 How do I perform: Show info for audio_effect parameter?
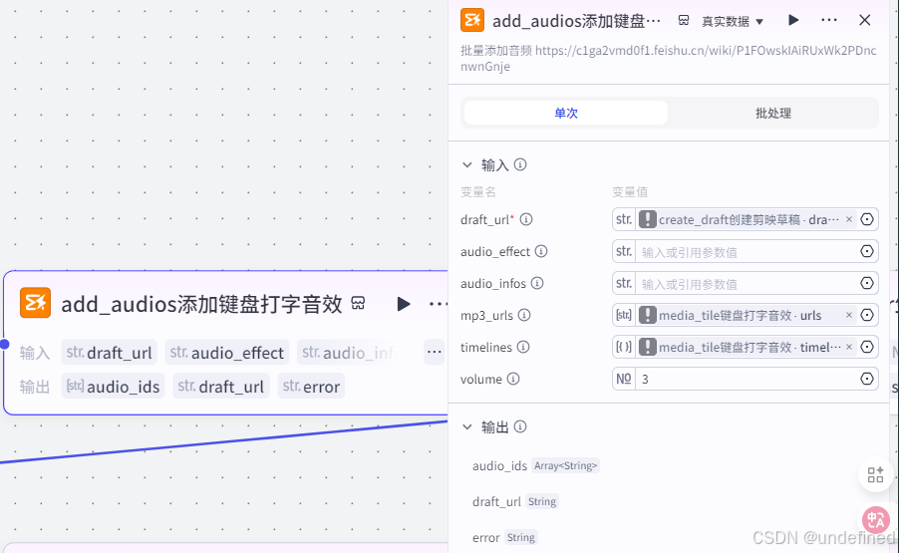541,251
